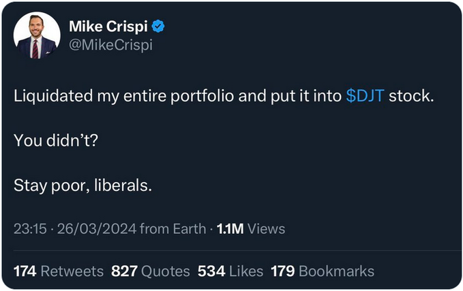Open the Mike Crispi display name
463x291 pixels.
pos(108,28)
